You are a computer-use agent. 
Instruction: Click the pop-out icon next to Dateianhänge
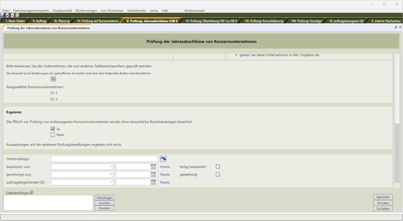click(31, 193)
